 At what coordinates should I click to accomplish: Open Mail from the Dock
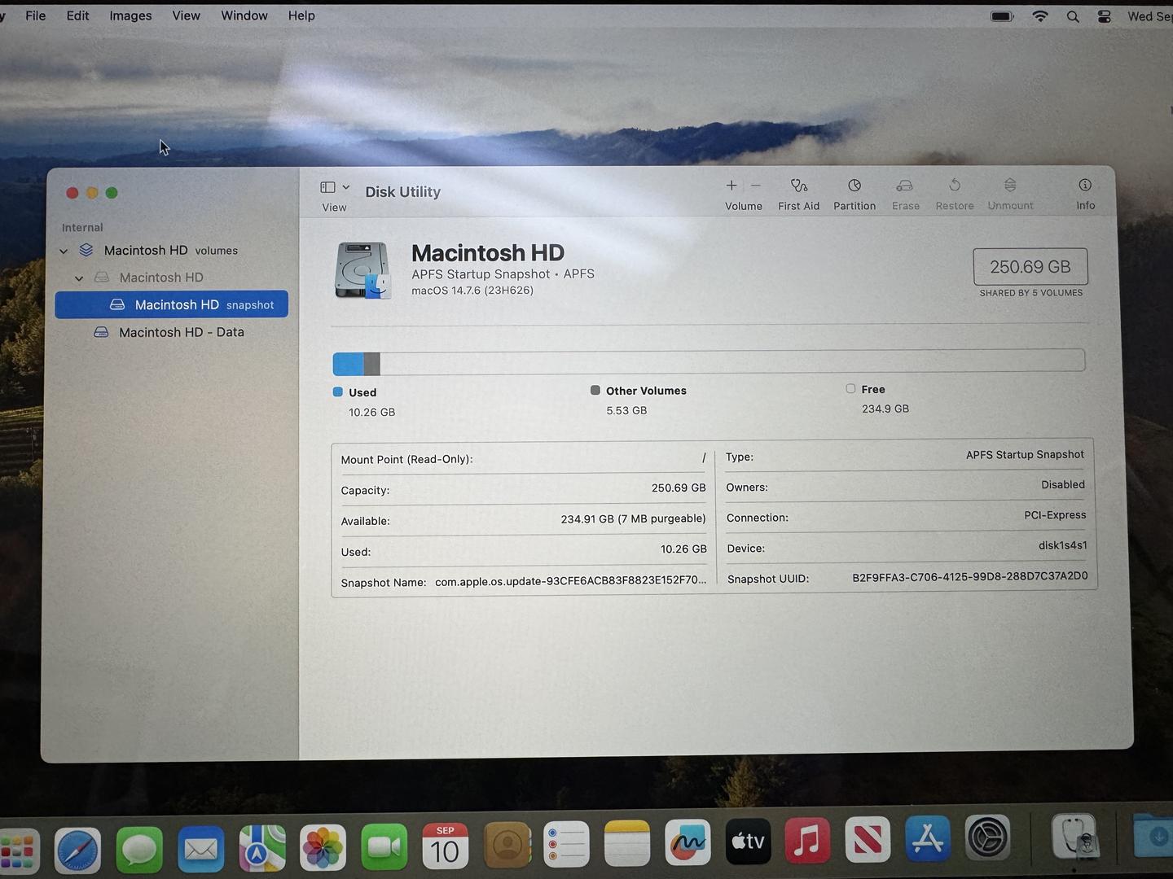(x=200, y=851)
